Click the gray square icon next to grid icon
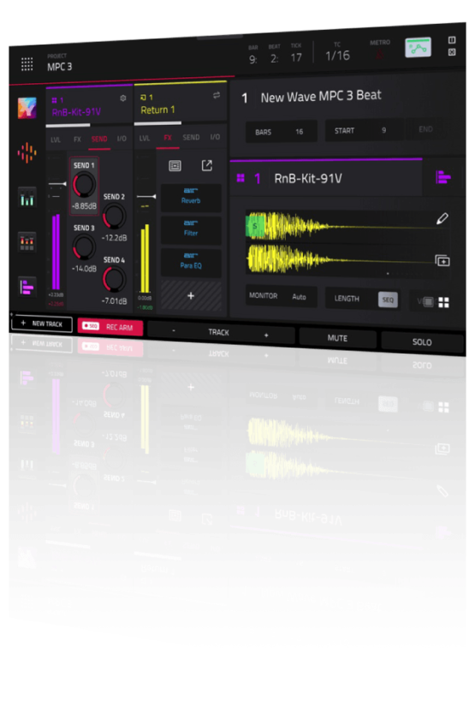Image resolution: width=475 pixels, height=713 pixels. [x=428, y=302]
